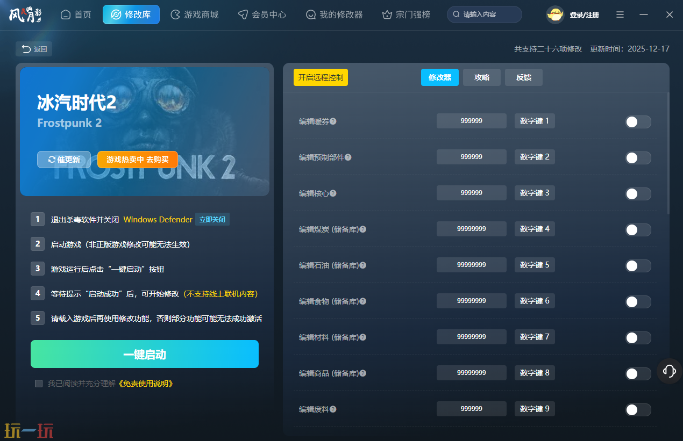Click the 开启远程控制 button

point(321,77)
